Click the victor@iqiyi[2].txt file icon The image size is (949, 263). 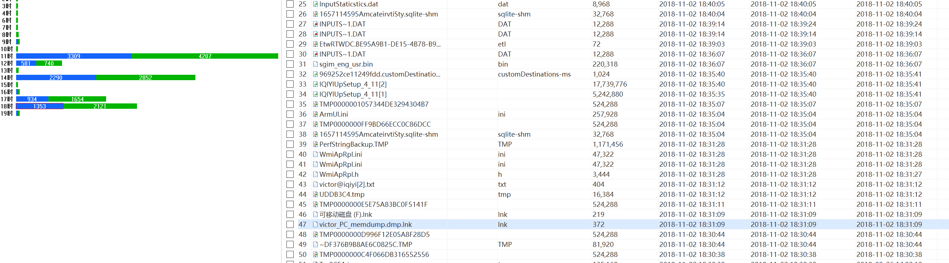click(x=315, y=184)
